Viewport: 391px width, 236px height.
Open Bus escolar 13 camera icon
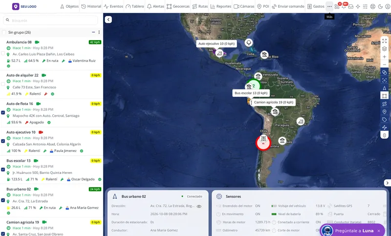[36, 161]
